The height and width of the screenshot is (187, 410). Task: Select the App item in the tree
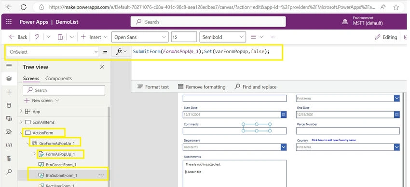[36, 112]
